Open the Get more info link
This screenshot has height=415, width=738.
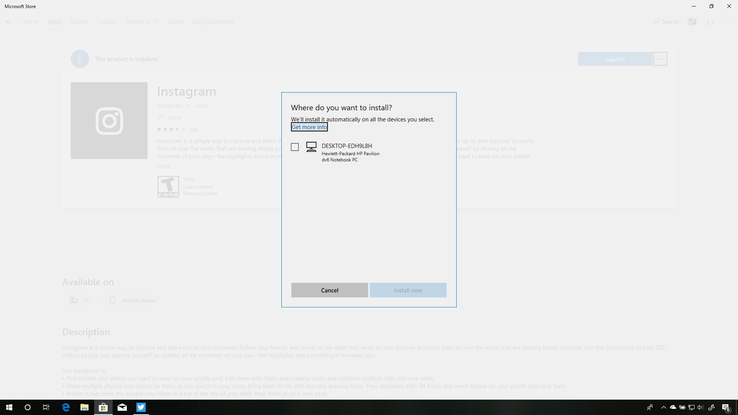309,127
